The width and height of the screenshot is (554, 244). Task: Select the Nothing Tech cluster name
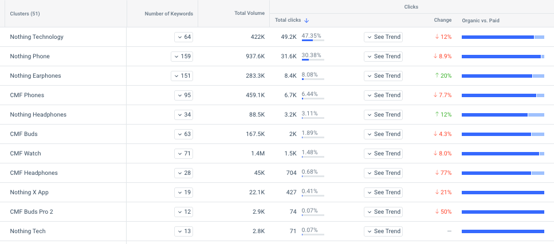tap(27, 231)
